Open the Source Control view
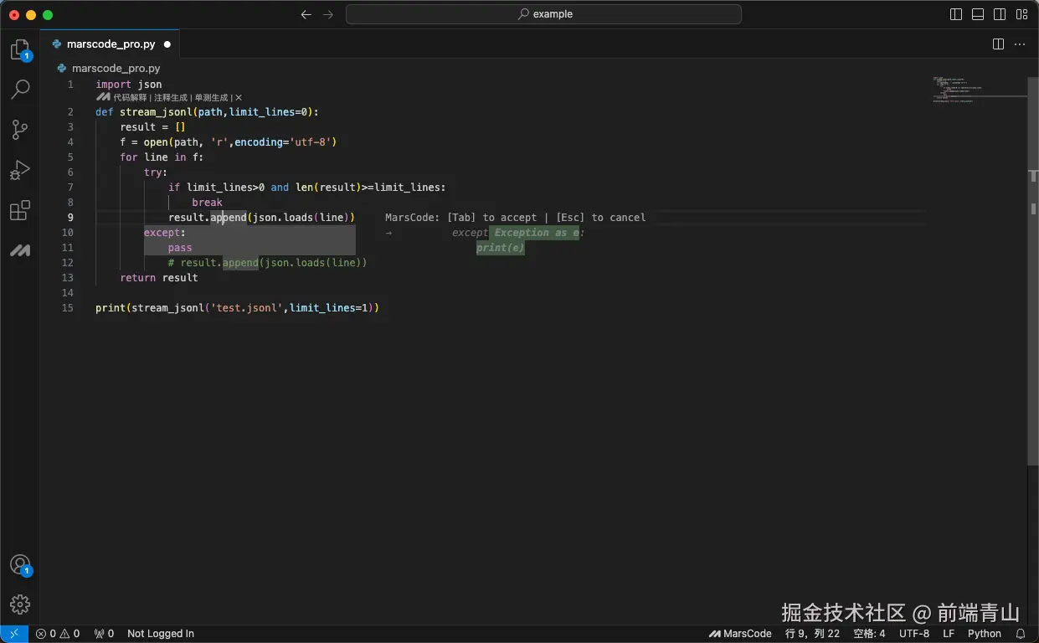Image resolution: width=1039 pixels, height=643 pixels. (x=20, y=130)
